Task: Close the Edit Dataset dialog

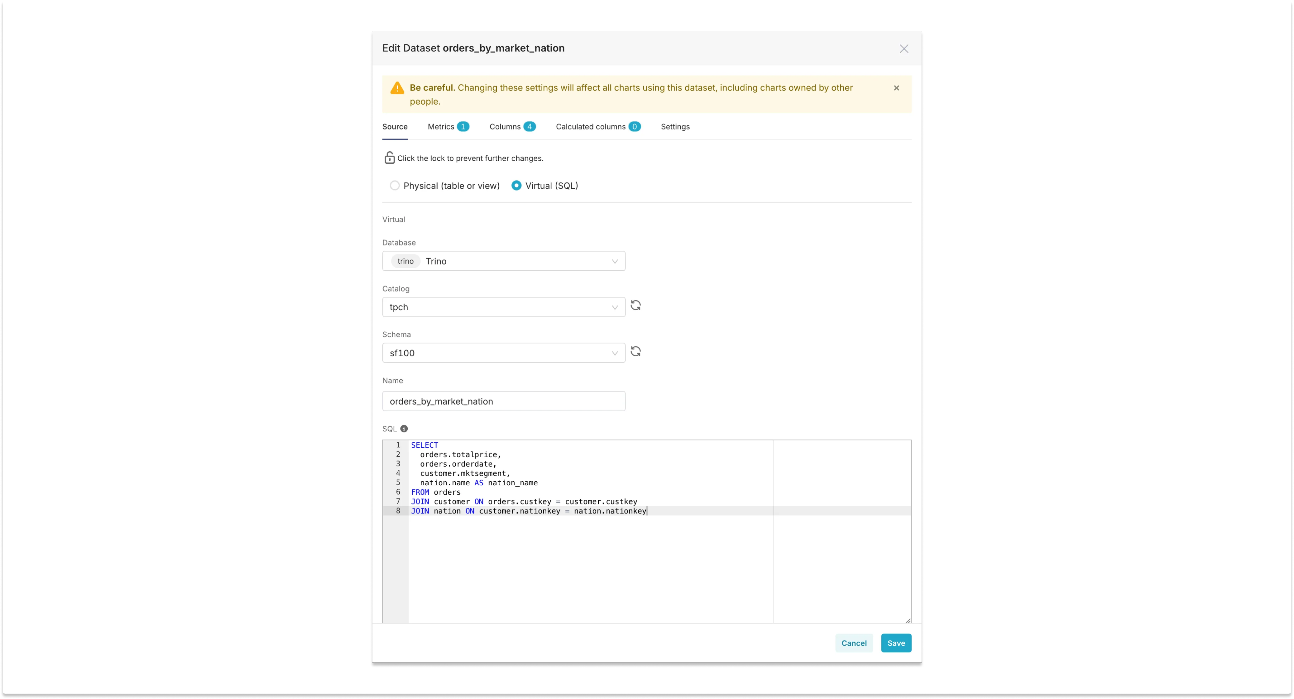Action: point(904,48)
